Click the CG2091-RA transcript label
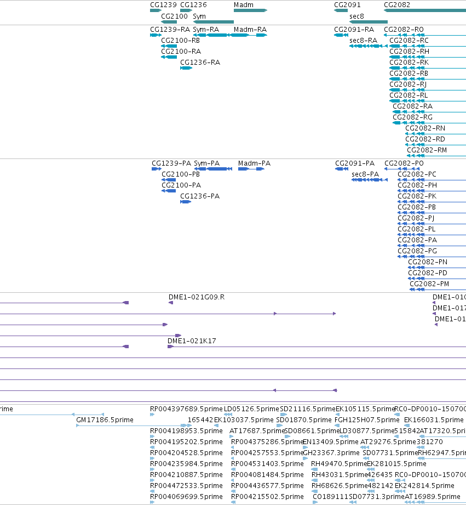 coord(354,29)
